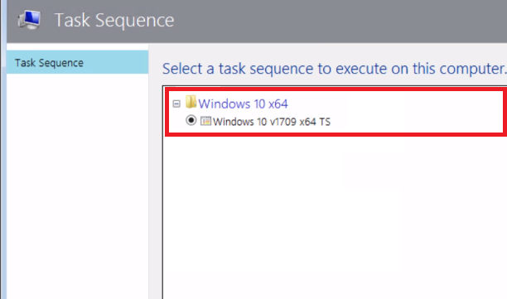Click the empty white area of the task sequence list
507x299 pixels.
click(335, 216)
